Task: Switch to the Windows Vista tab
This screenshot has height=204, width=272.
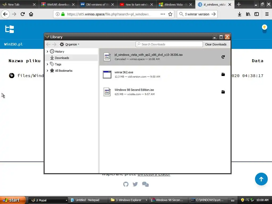Action: [x=176, y=5]
